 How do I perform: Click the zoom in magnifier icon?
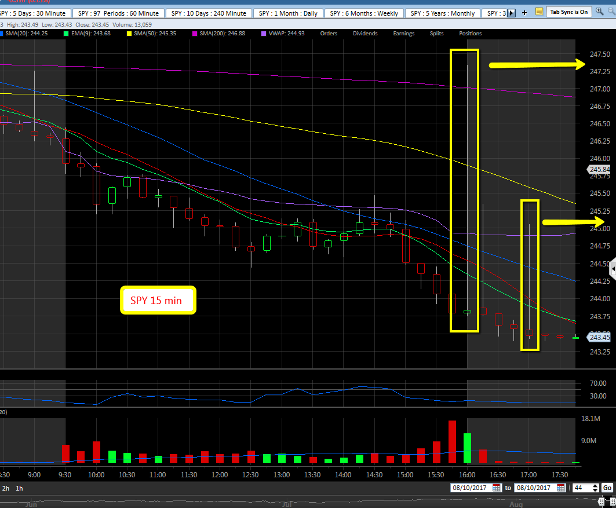(599, 12)
